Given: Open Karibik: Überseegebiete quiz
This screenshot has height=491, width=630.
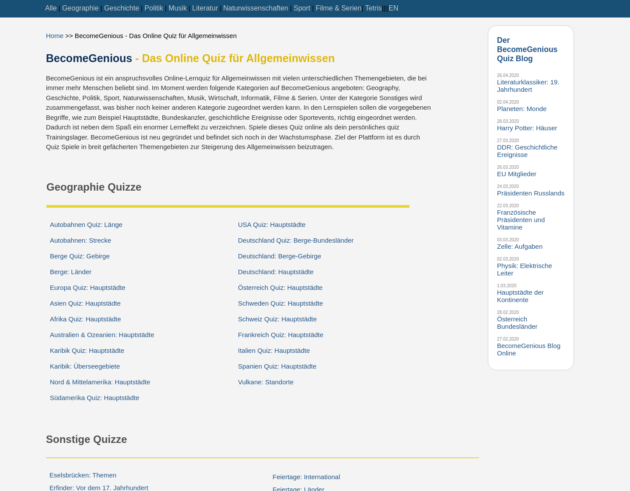Looking at the screenshot, I should coord(85,366).
